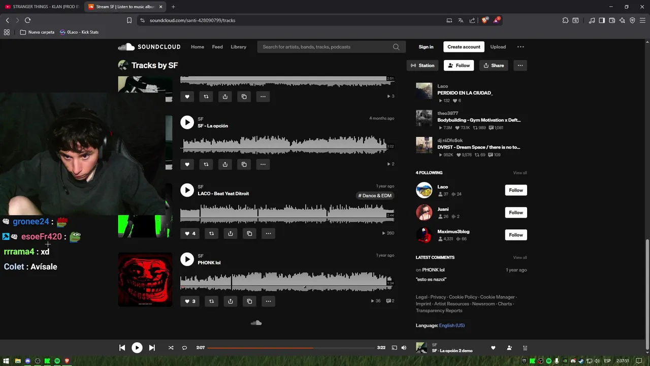View all of 4 Following
The width and height of the screenshot is (650, 366).
point(520,173)
